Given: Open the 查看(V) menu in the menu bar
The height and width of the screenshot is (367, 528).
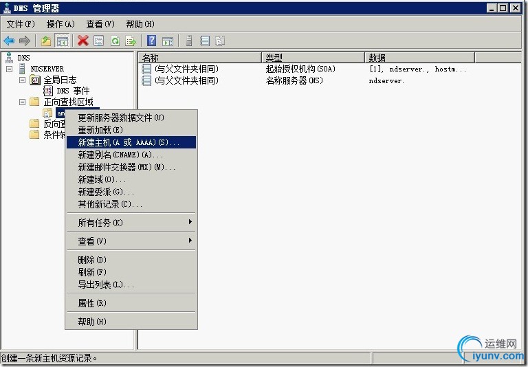Looking at the screenshot, I should coord(100,24).
